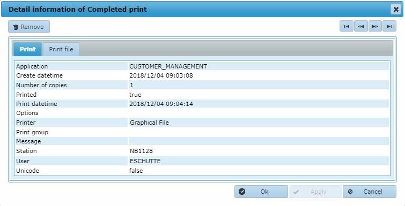Click the Print group label
Image resolution: width=405 pixels, height=206 pixels.
[x=32, y=132]
